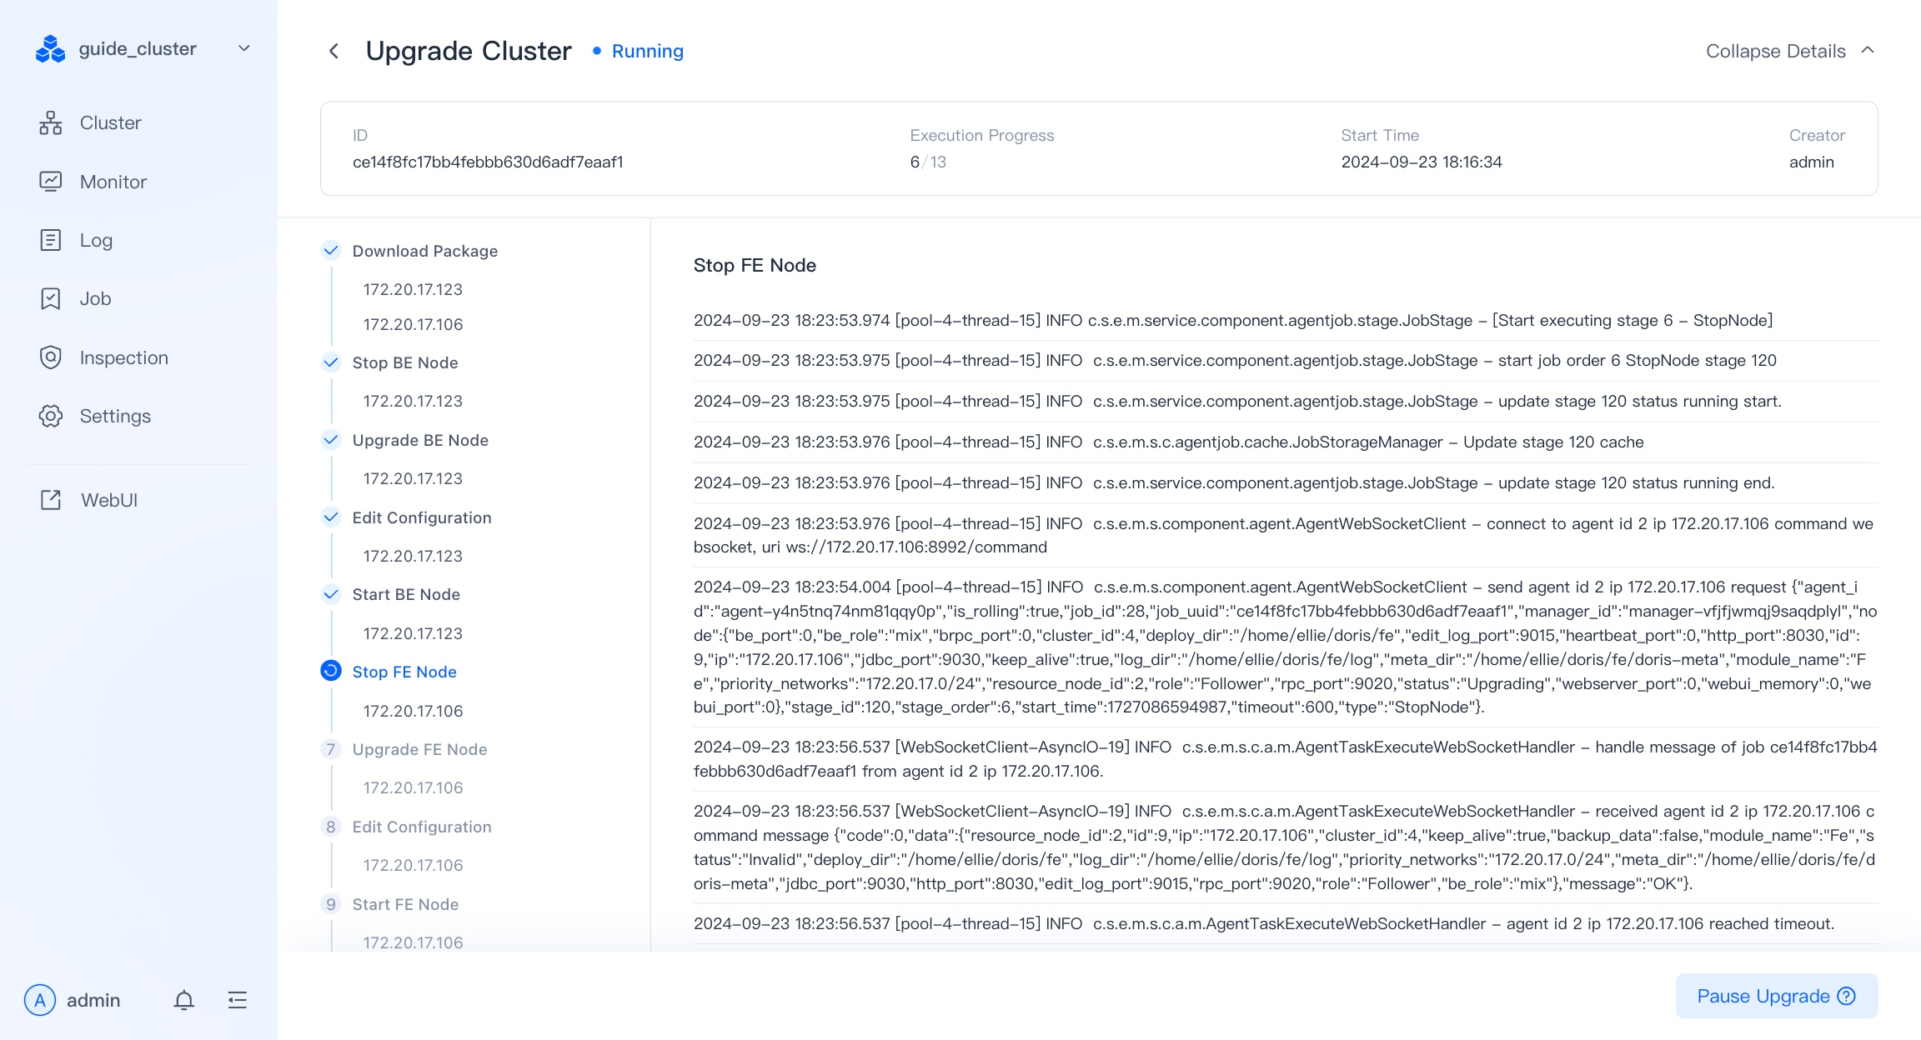Click the admin avatar icon
The image size is (1921, 1040).
pyautogui.click(x=40, y=1000)
